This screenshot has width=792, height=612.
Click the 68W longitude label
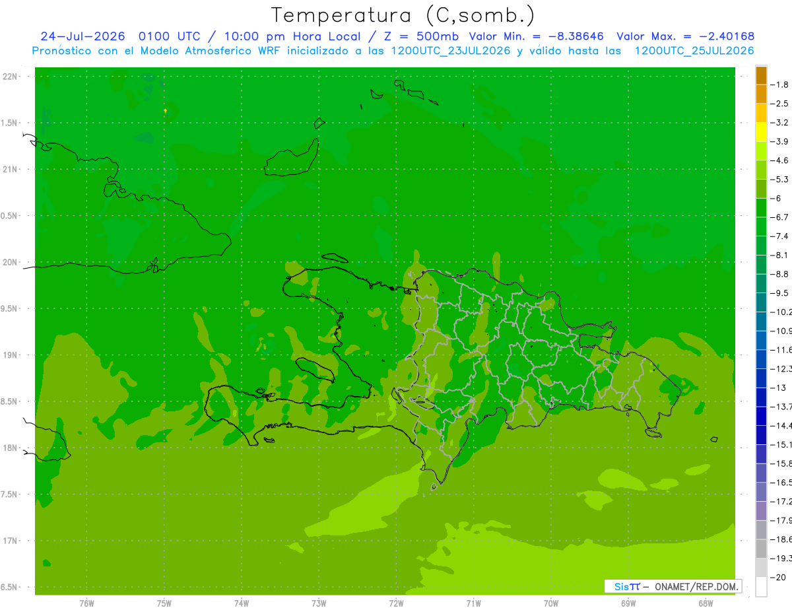click(706, 603)
